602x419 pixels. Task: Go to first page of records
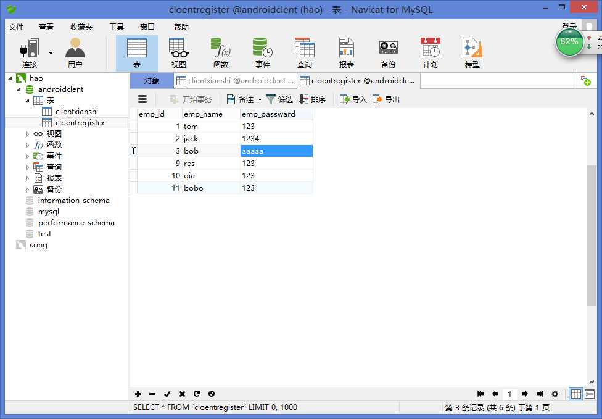[480, 394]
